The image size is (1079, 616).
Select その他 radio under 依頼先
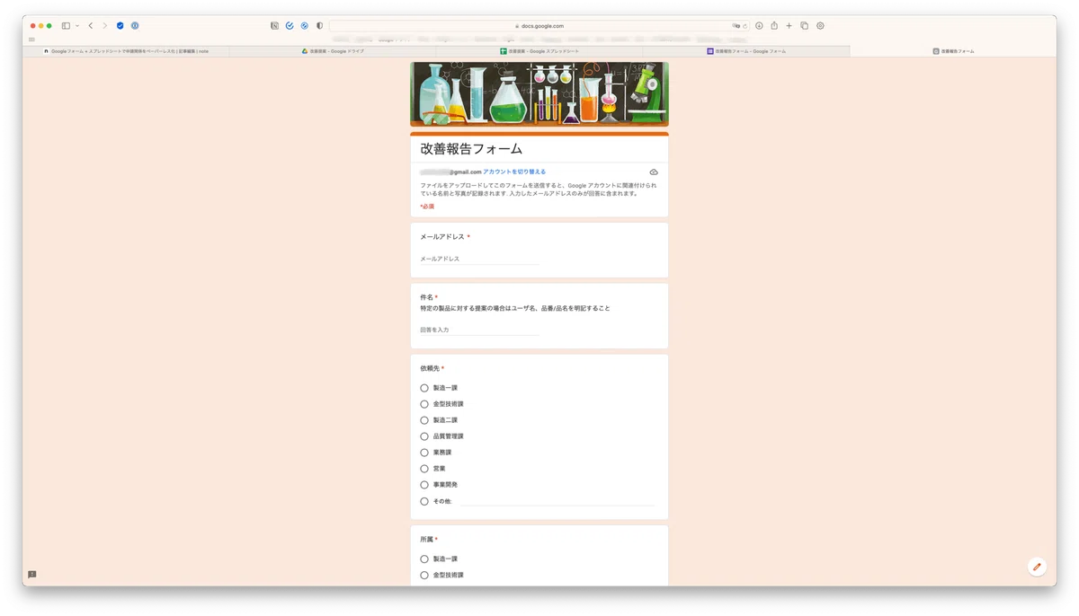(424, 501)
